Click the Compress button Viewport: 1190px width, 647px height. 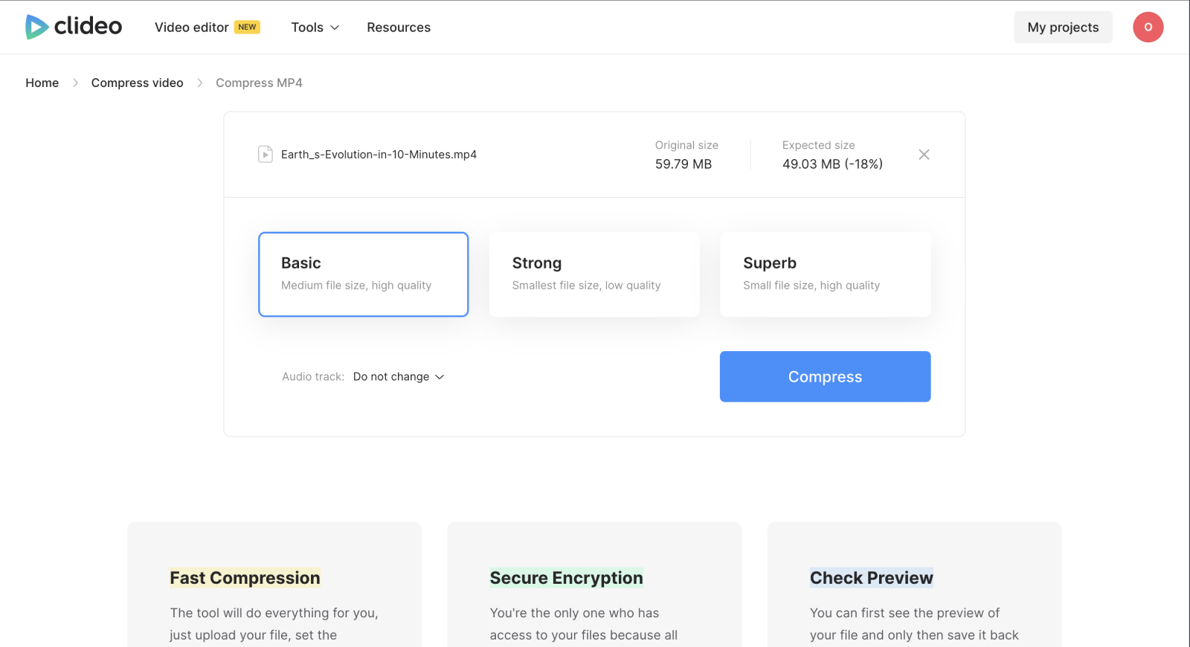click(x=826, y=377)
